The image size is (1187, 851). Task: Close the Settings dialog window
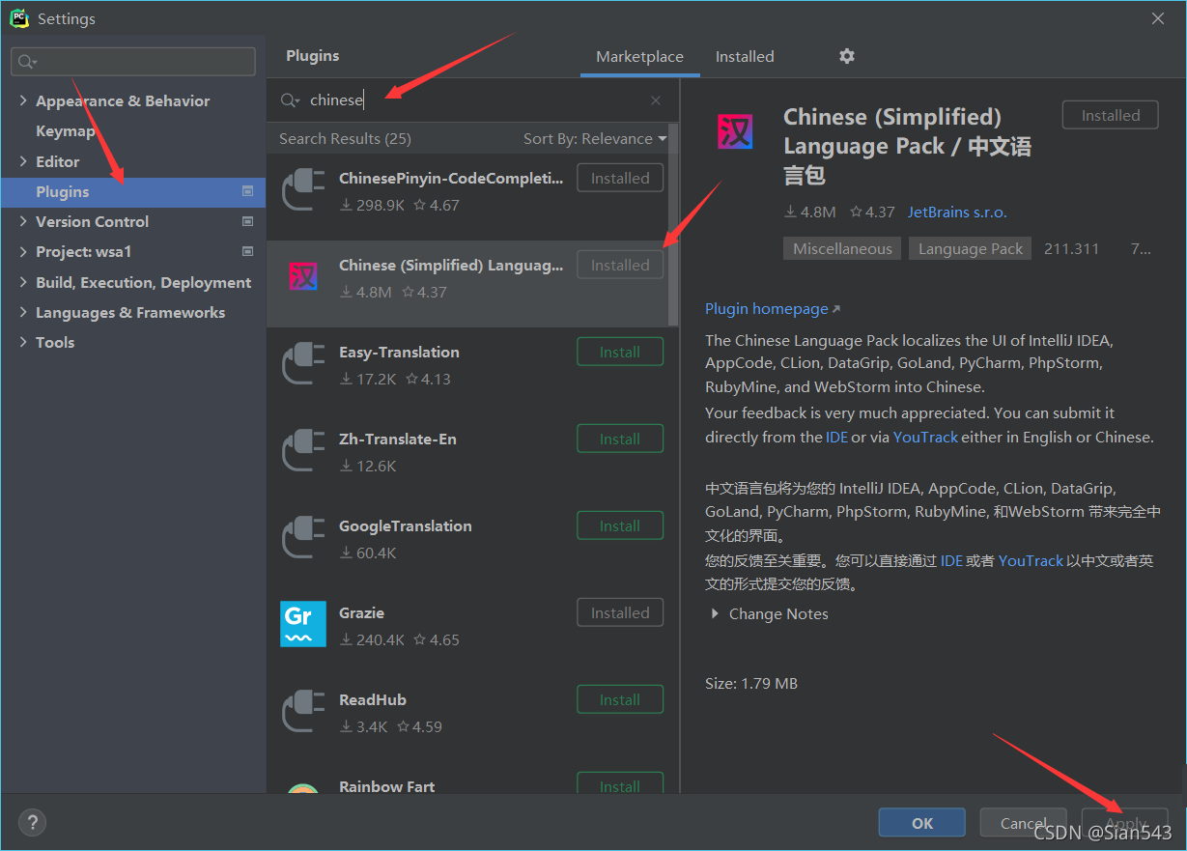pyautogui.click(x=1158, y=18)
